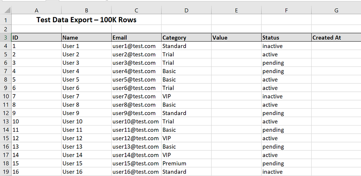Click the cell 'user2@test.com'

click(137, 54)
